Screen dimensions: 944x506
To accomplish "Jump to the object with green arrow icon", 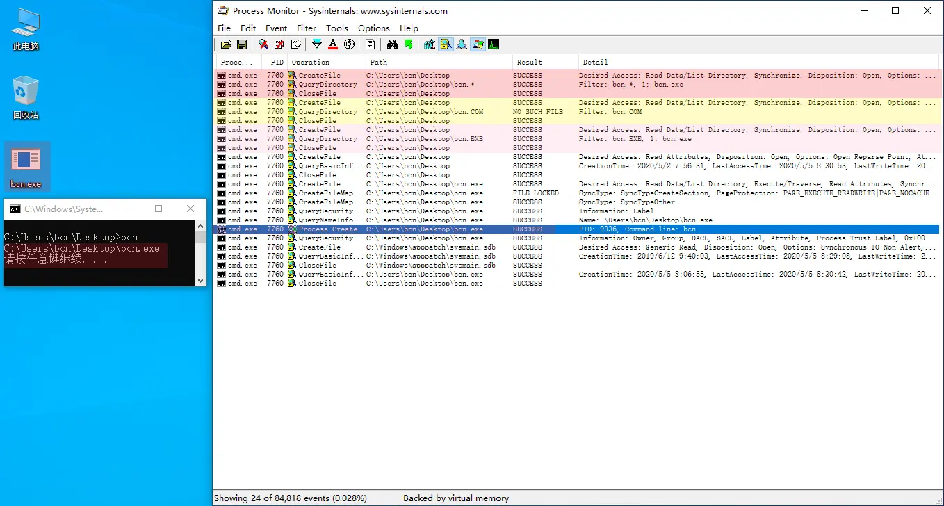I will click(x=409, y=44).
